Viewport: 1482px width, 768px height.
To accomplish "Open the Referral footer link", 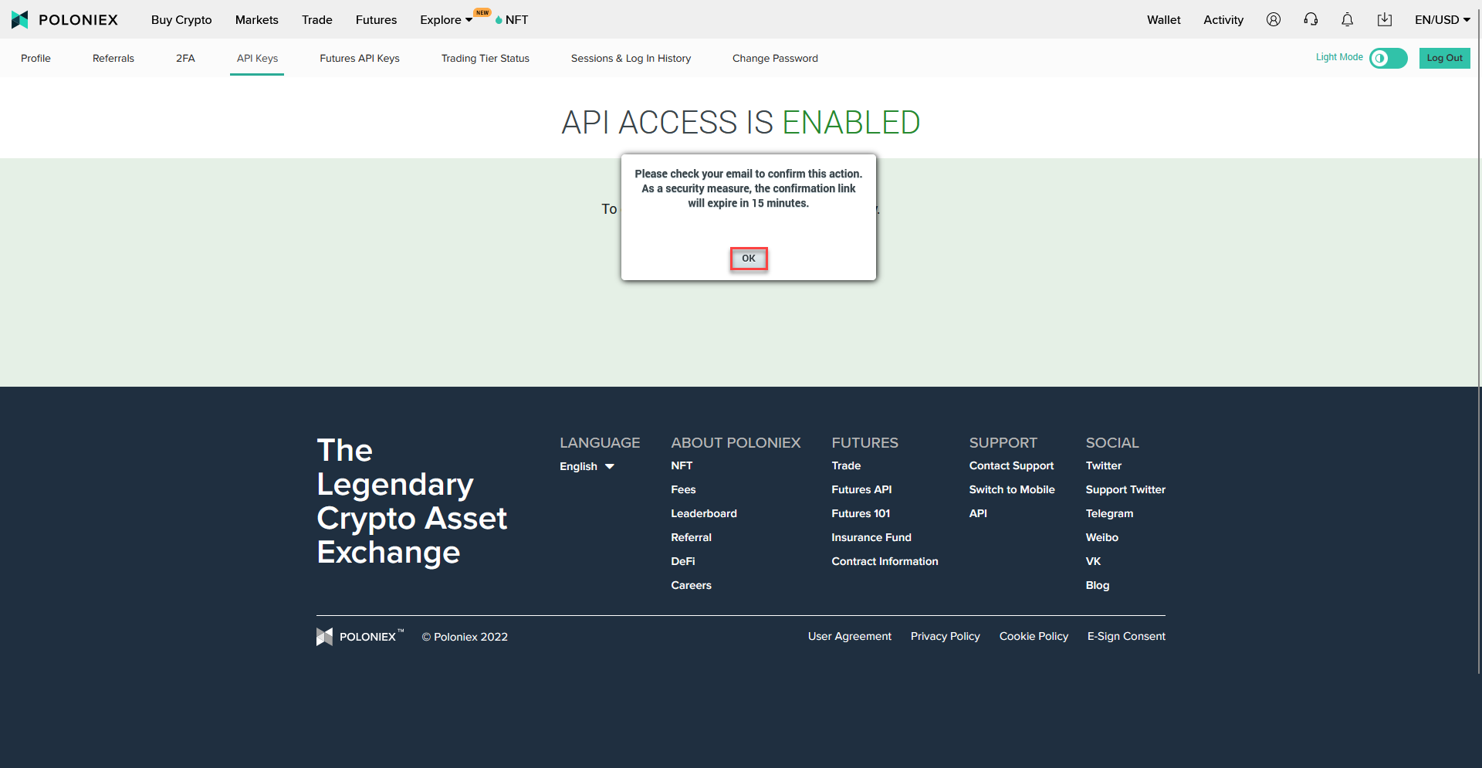I will [691, 537].
